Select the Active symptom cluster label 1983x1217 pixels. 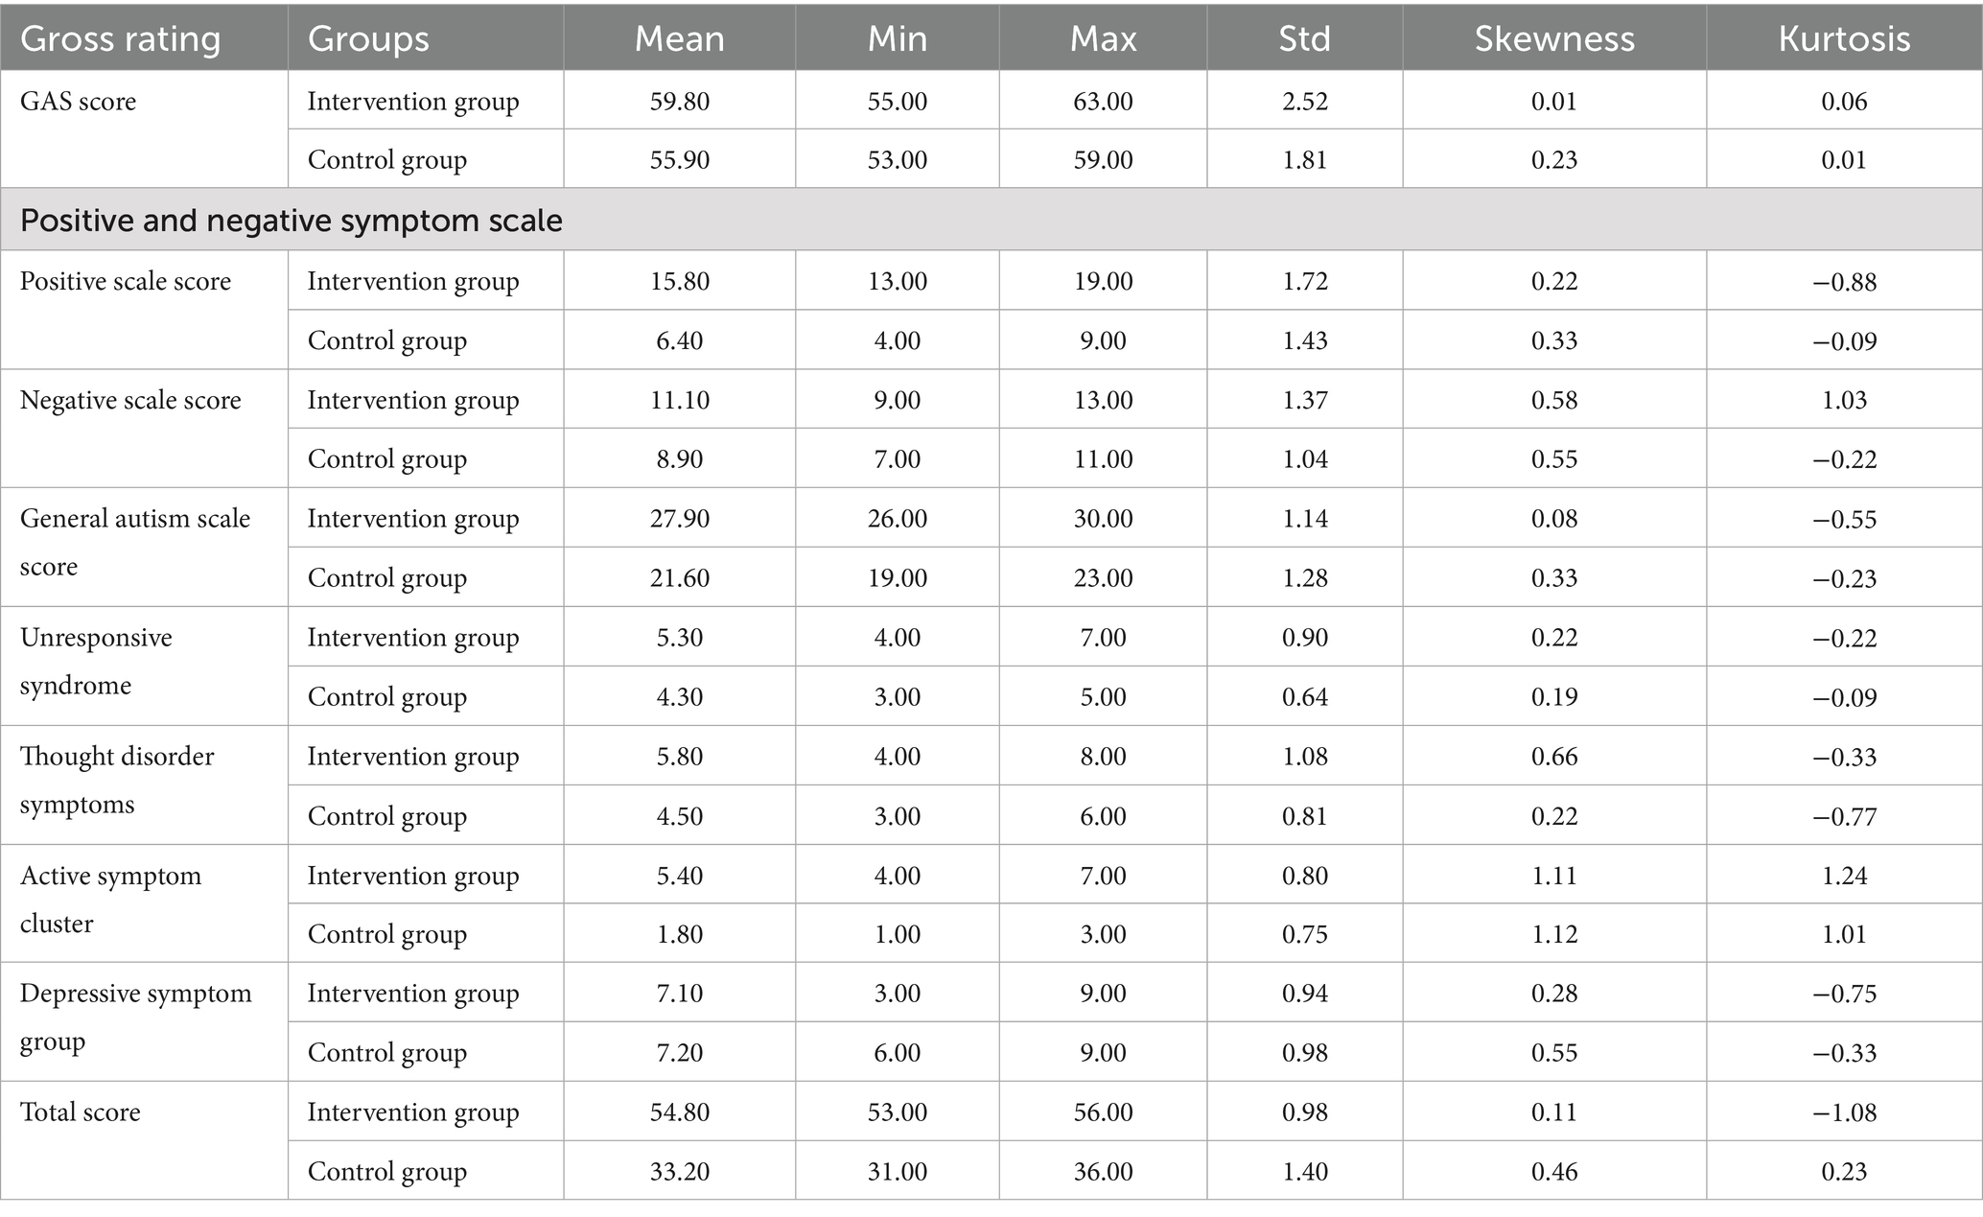(x=110, y=899)
